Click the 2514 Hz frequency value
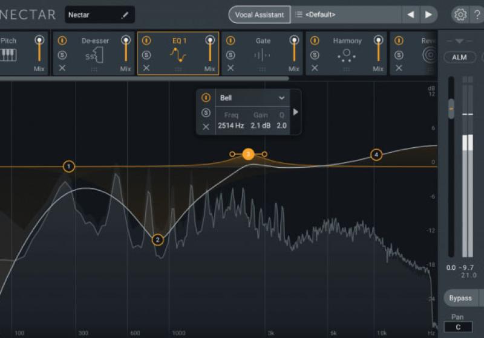This screenshot has height=338, width=484. [231, 126]
